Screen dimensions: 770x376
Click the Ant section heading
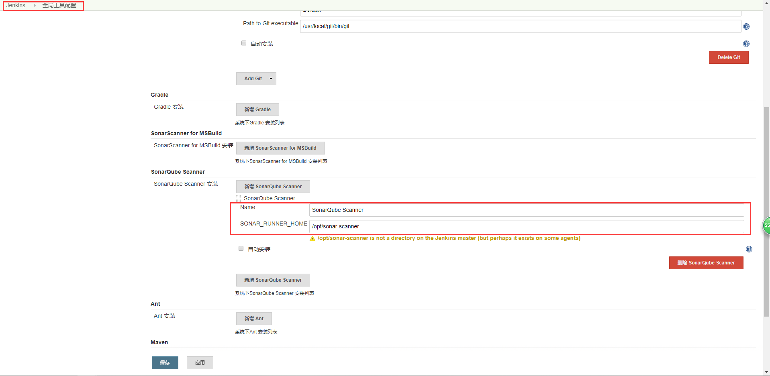155,304
